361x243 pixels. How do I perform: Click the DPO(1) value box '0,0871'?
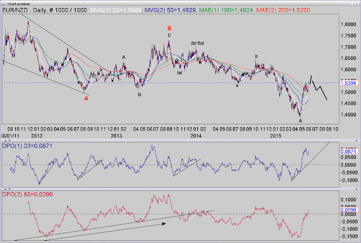[349, 151]
